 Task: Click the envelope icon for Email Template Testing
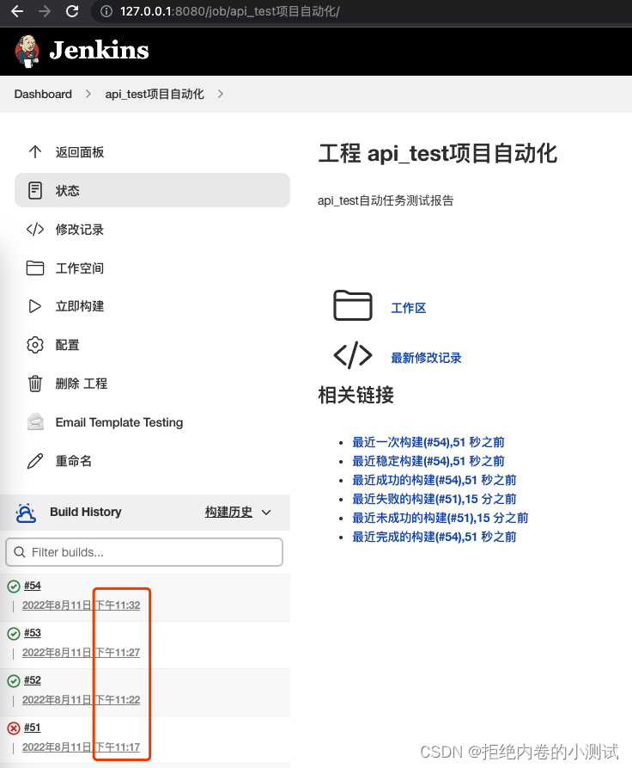click(x=35, y=421)
